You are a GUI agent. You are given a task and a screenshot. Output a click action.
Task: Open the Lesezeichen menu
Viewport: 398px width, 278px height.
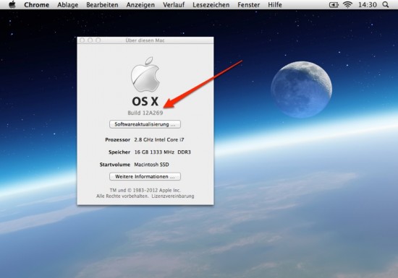211,5
